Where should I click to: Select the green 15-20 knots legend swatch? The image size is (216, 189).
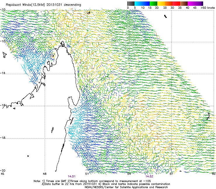(x=154, y=3)
